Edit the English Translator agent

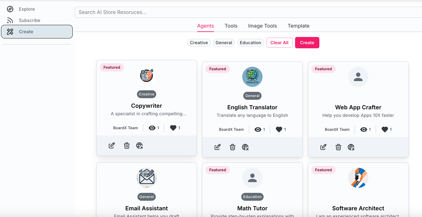click(x=218, y=147)
